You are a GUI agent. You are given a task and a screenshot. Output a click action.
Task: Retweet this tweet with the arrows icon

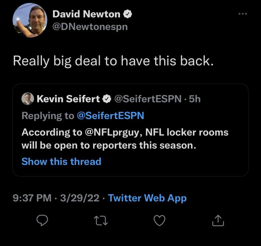[101, 221]
